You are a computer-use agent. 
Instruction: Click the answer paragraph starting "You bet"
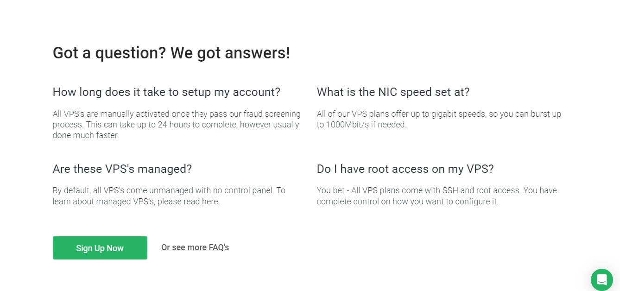click(437, 196)
